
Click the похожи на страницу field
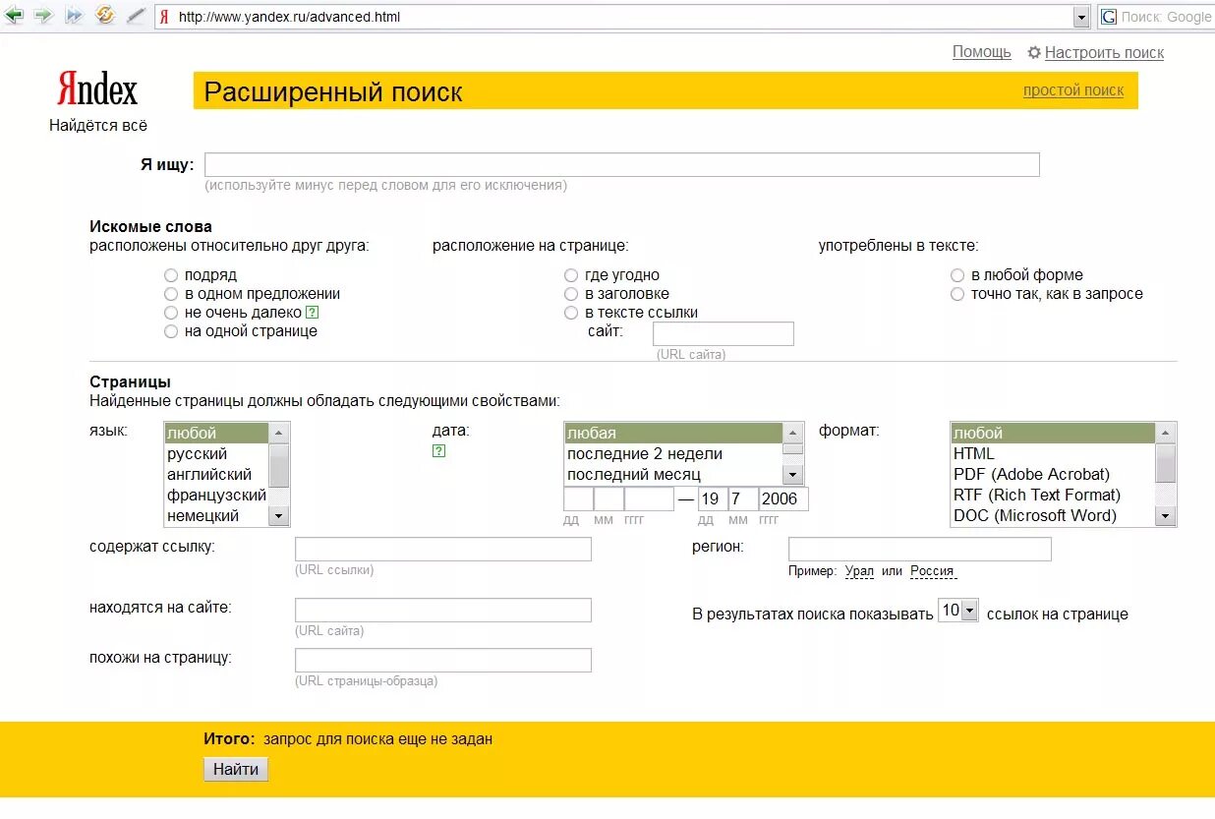tap(443, 660)
